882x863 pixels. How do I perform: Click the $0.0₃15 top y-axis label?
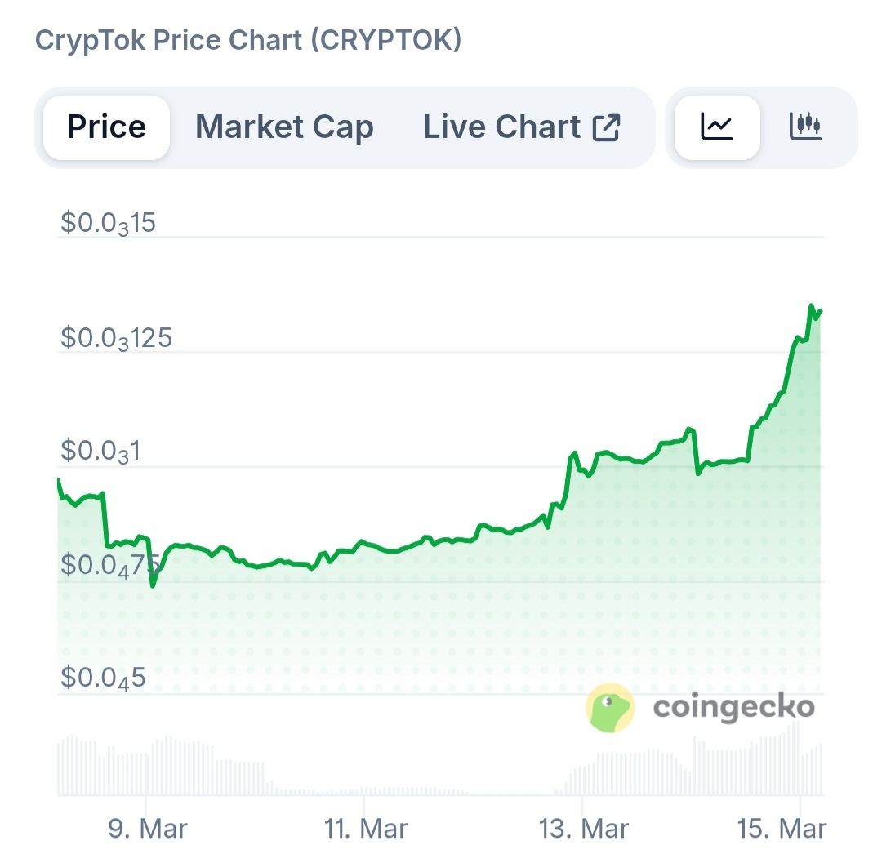(x=108, y=223)
